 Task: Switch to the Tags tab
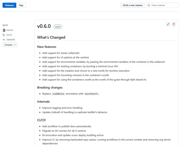tap(21, 5)
